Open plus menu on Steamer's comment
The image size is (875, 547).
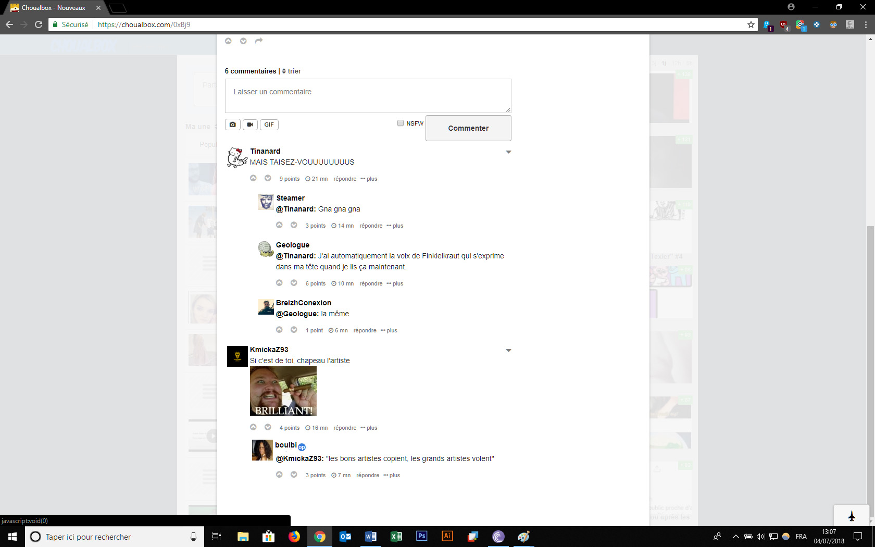tap(395, 226)
